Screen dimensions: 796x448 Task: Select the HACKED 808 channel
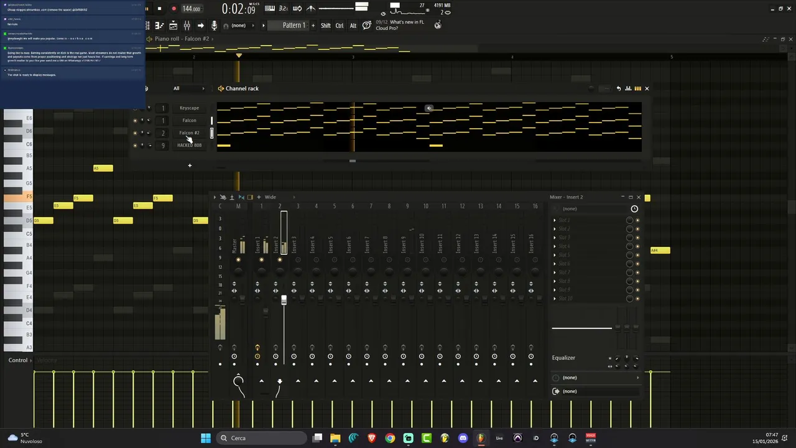(189, 146)
